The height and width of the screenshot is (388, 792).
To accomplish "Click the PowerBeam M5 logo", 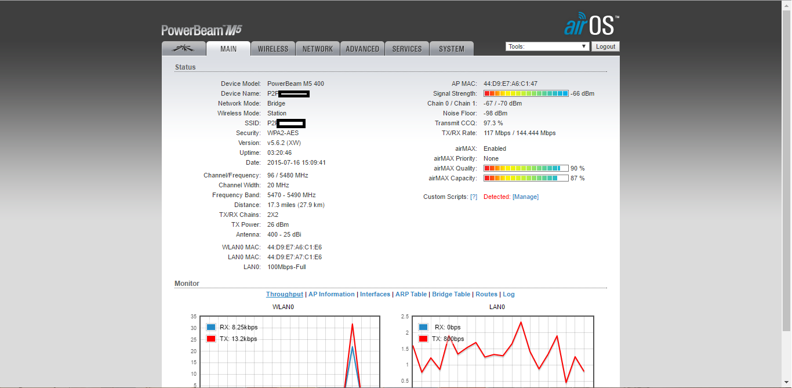I will [x=201, y=31].
